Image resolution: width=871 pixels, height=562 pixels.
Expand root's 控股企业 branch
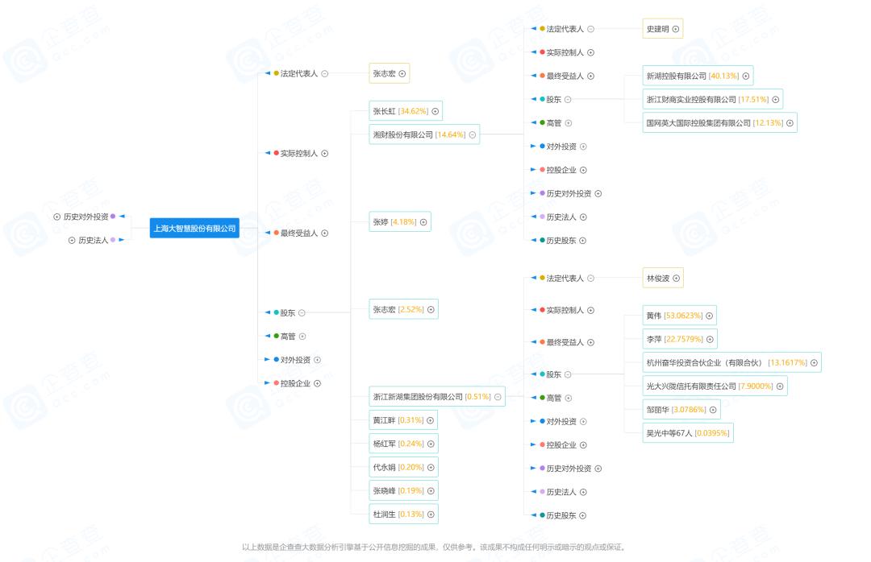point(318,383)
